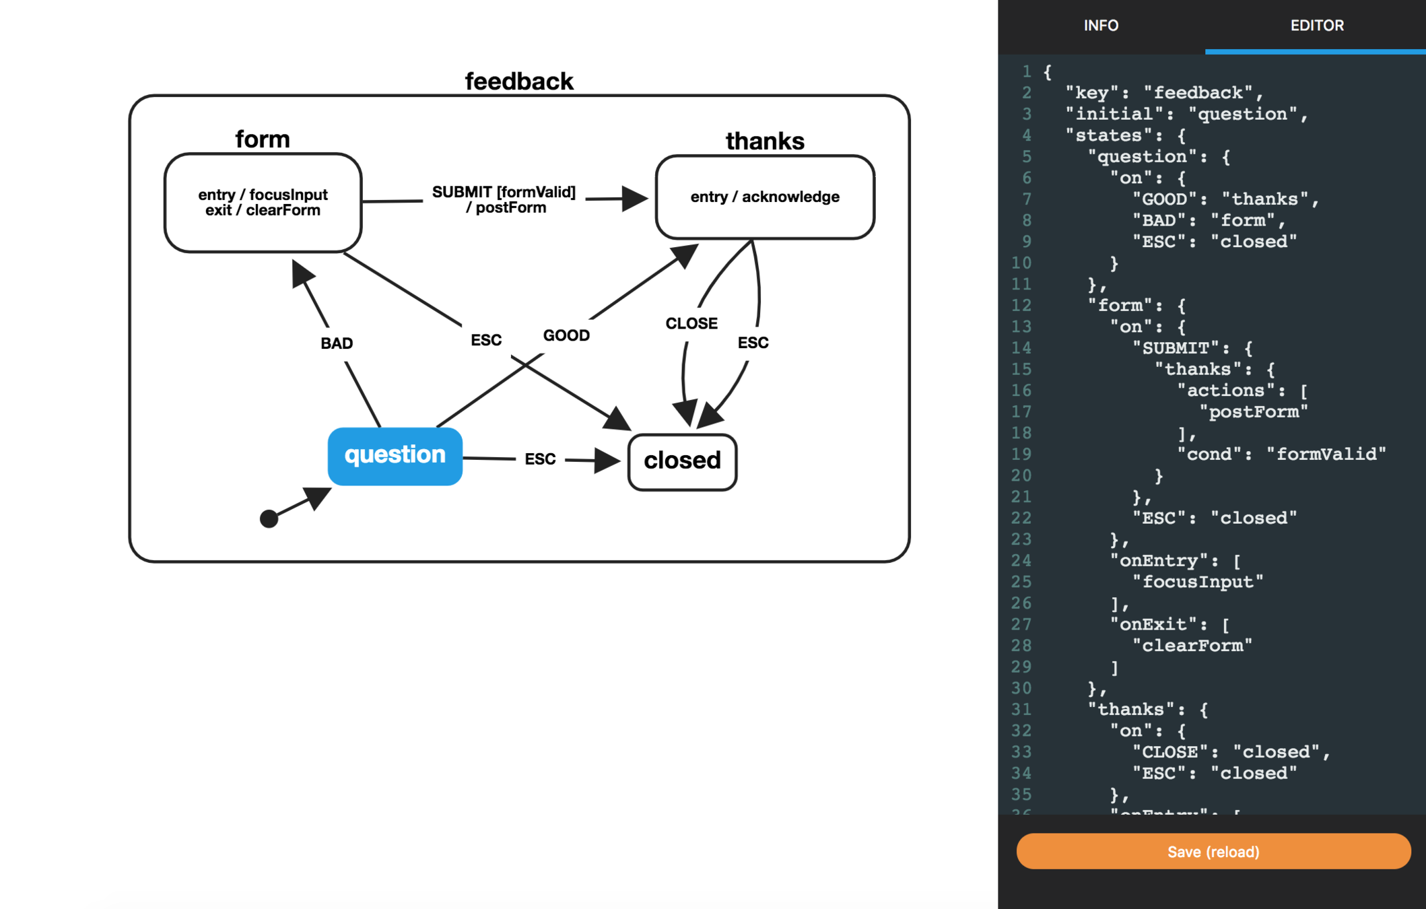The width and height of the screenshot is (1426, 909).
Task: Click the initial state black dot
Action: (x=269, y=518)
